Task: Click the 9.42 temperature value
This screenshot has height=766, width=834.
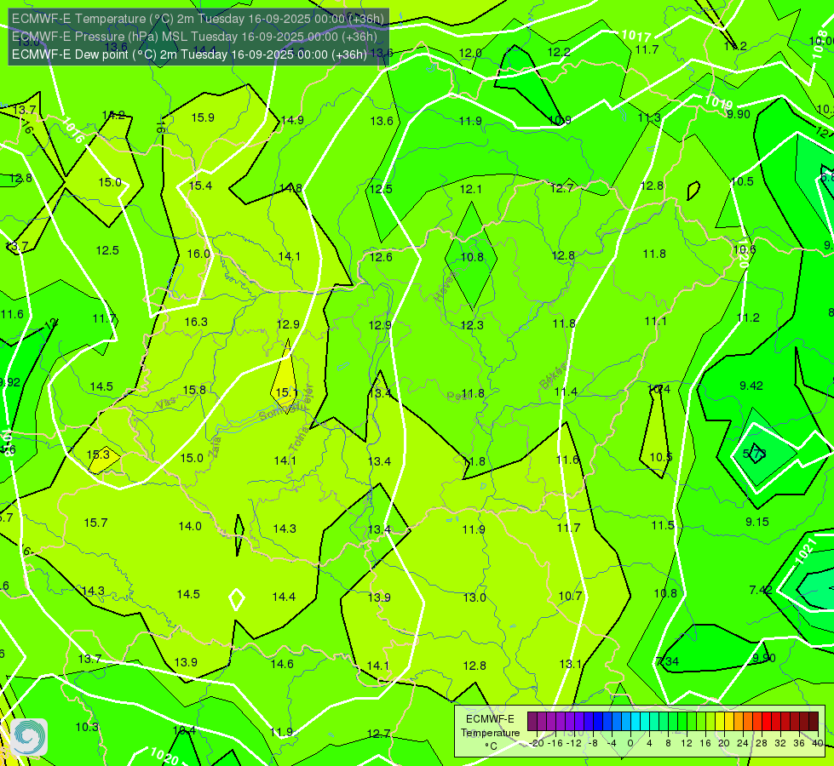Action: [751, 385]
